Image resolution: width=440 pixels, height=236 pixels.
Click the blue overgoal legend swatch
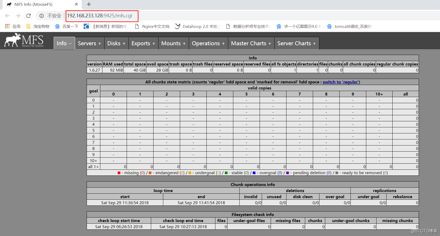click(254, 173)
